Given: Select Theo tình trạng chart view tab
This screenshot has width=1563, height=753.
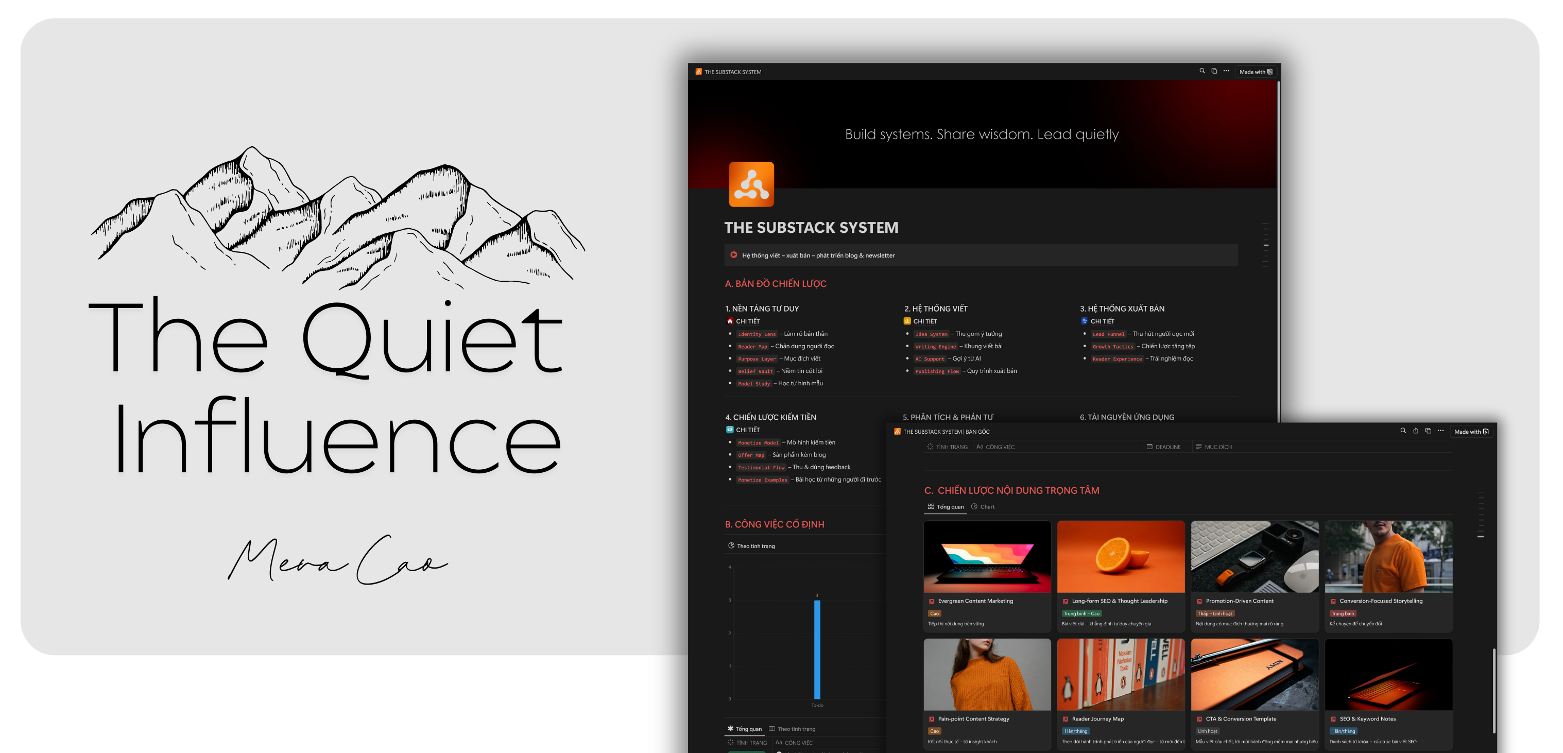Looking at the screenshot, I should 751,546.
